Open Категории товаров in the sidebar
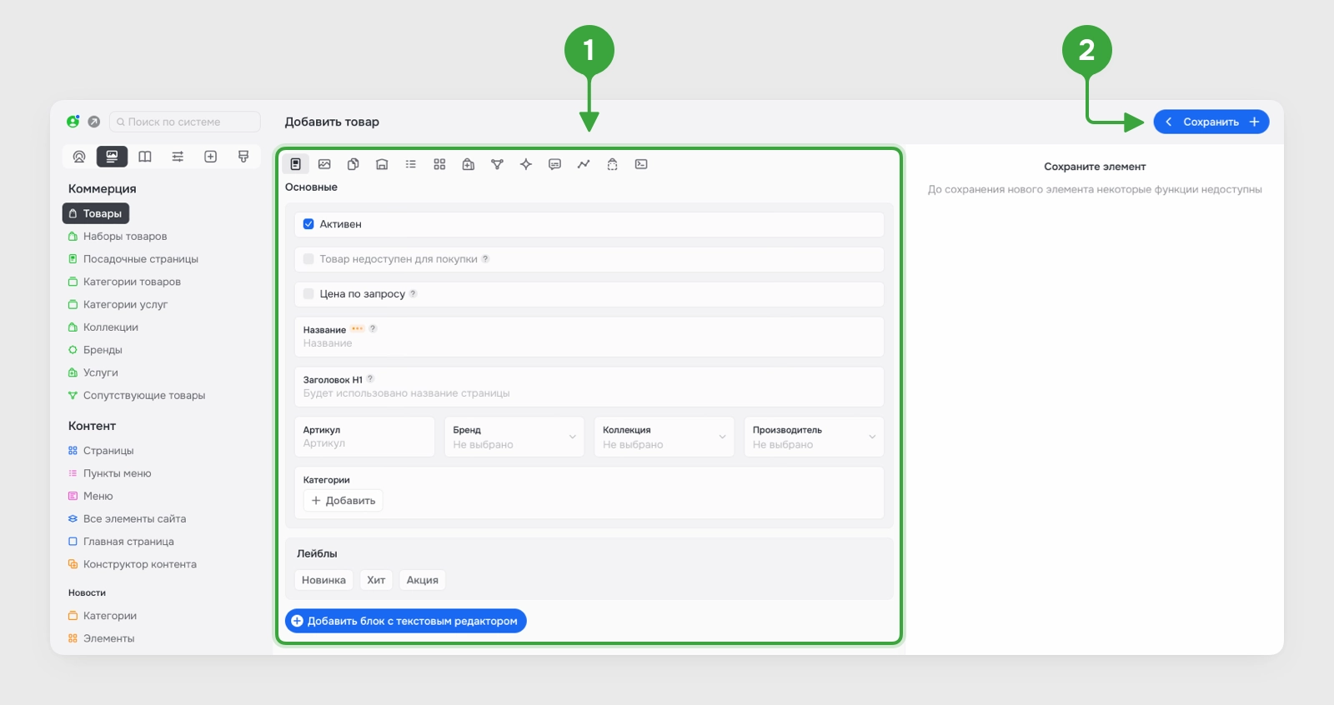Screen dimensions: 1334x705 coord(132,282)
